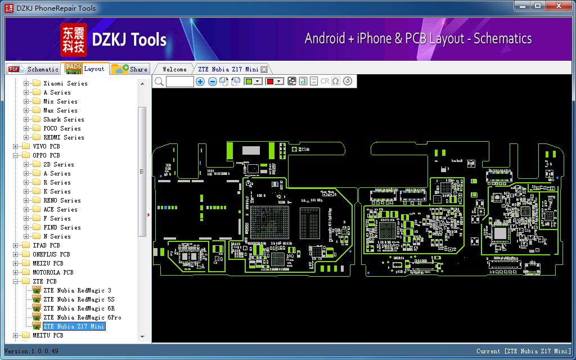Collapse the ZTE PCB tree node
Image resolution: width=576 pixels, height=360 pixels.
pos(16,281)
